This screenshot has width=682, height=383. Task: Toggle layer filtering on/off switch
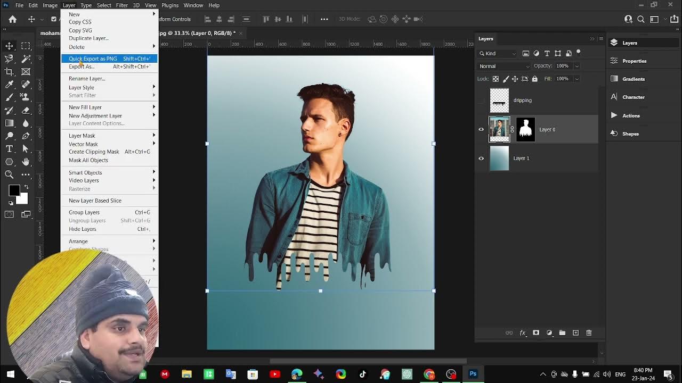click(x=579, y=53)
